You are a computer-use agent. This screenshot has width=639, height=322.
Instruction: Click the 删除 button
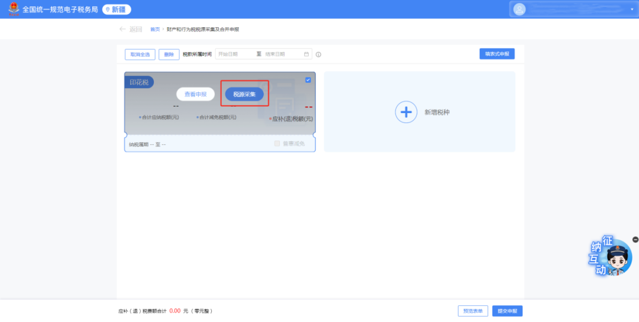169,54
